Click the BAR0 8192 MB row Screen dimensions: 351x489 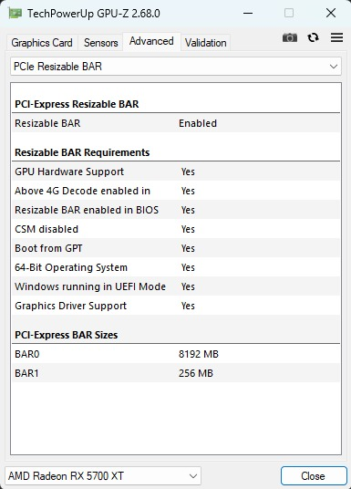176,354
